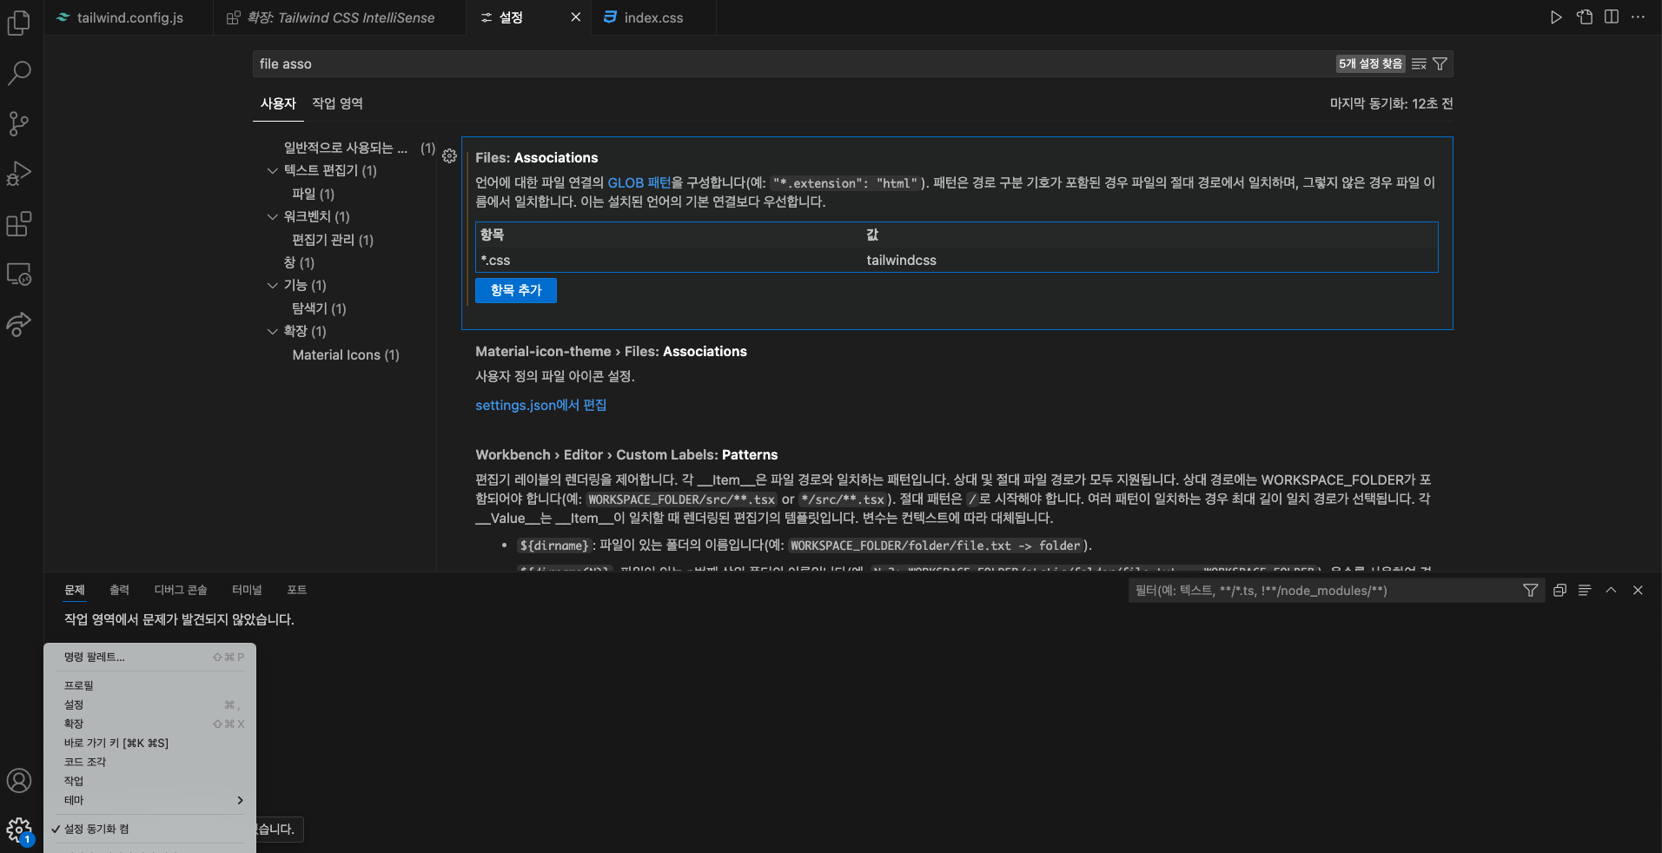Open settings JSON file icon in editor toolbar
The width and height of the screenshot is (1662, 853).
1585,17
